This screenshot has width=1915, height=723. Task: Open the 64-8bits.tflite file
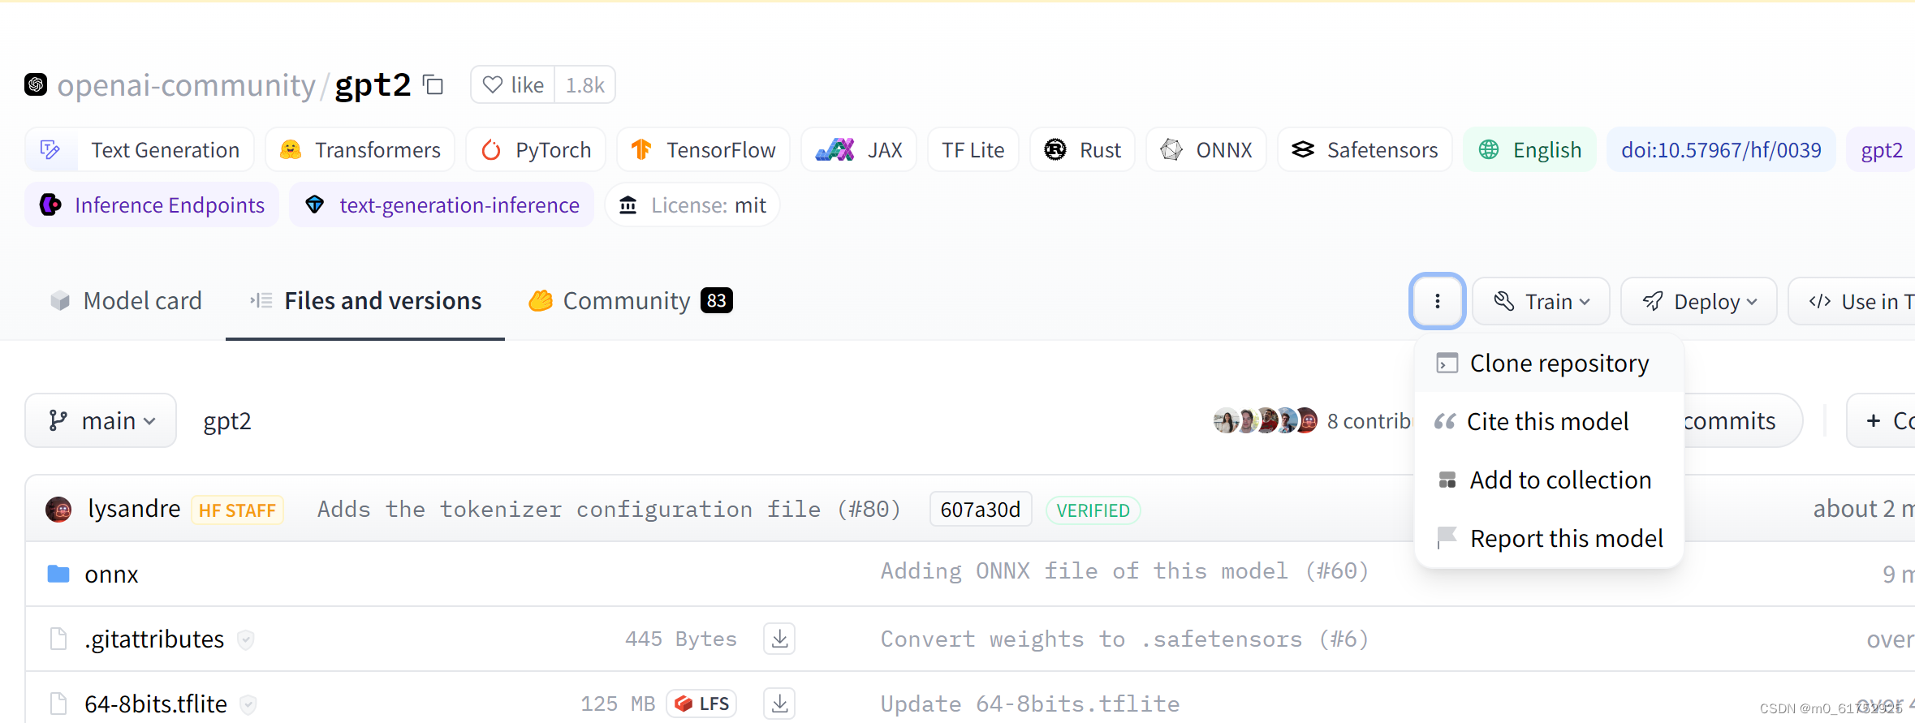tap(156, 704)
